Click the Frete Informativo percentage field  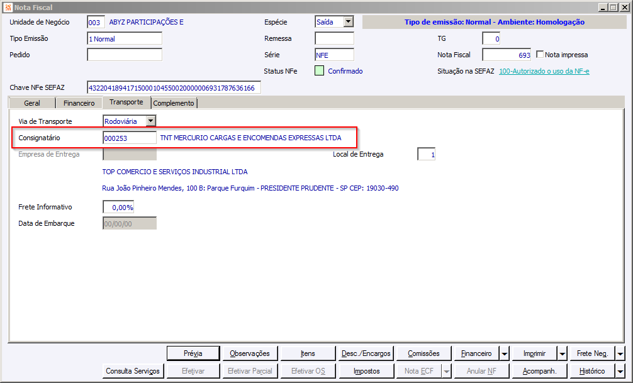coord(118,207)
